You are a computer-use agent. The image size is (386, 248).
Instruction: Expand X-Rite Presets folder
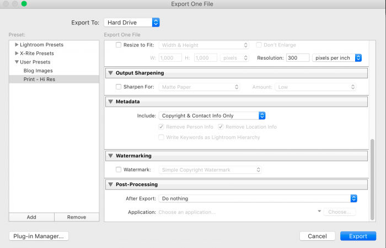tap(17, 53)
